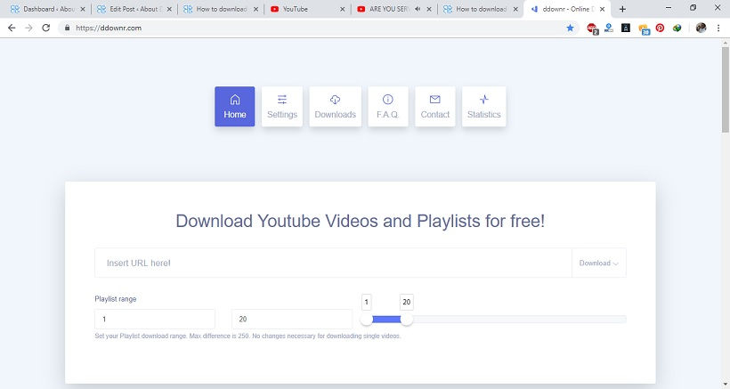Go back using browser back arrow
The width and height of the screenshot is (730, 389).
12,28
